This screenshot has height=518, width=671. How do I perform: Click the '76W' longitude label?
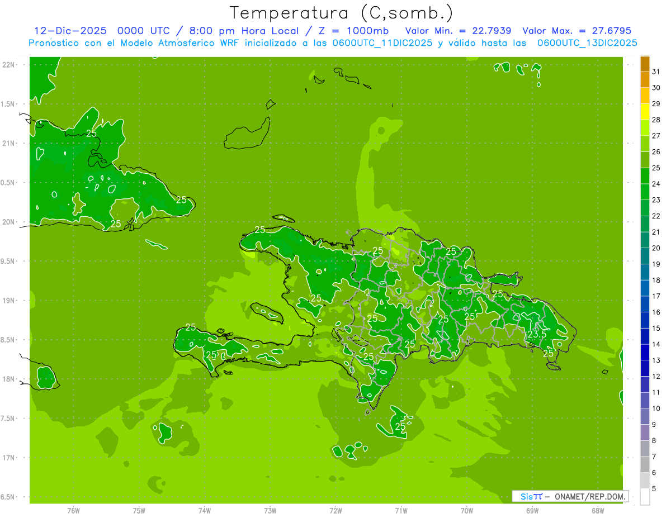[x=73, y=511]
